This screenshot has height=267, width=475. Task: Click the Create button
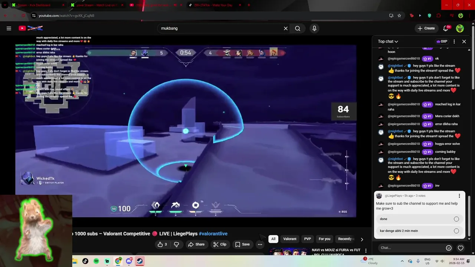pyautogui.click(x=426, y=28)
